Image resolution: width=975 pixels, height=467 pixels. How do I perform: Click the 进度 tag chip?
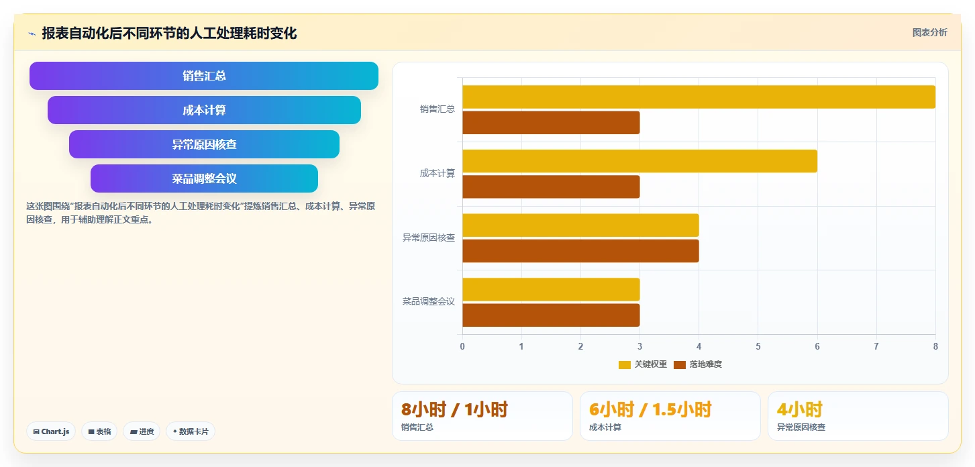click(x=142, y=431)
